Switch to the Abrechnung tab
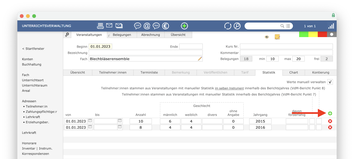 pyautogui.click(x=151, y=35)
